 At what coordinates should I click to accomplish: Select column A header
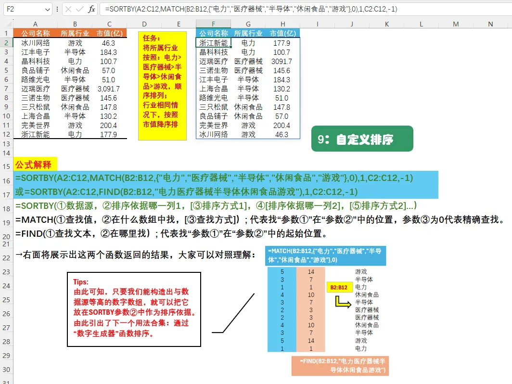tap(35, 24)
